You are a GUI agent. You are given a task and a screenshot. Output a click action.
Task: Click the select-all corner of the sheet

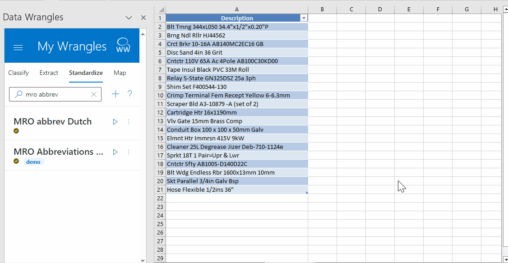point(160,9)
